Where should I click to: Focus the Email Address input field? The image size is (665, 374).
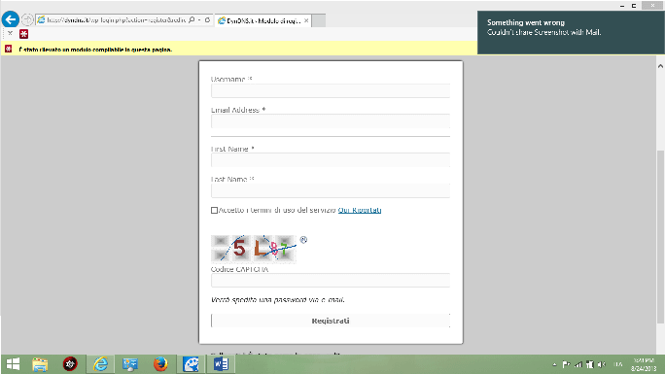click(331, 121)
